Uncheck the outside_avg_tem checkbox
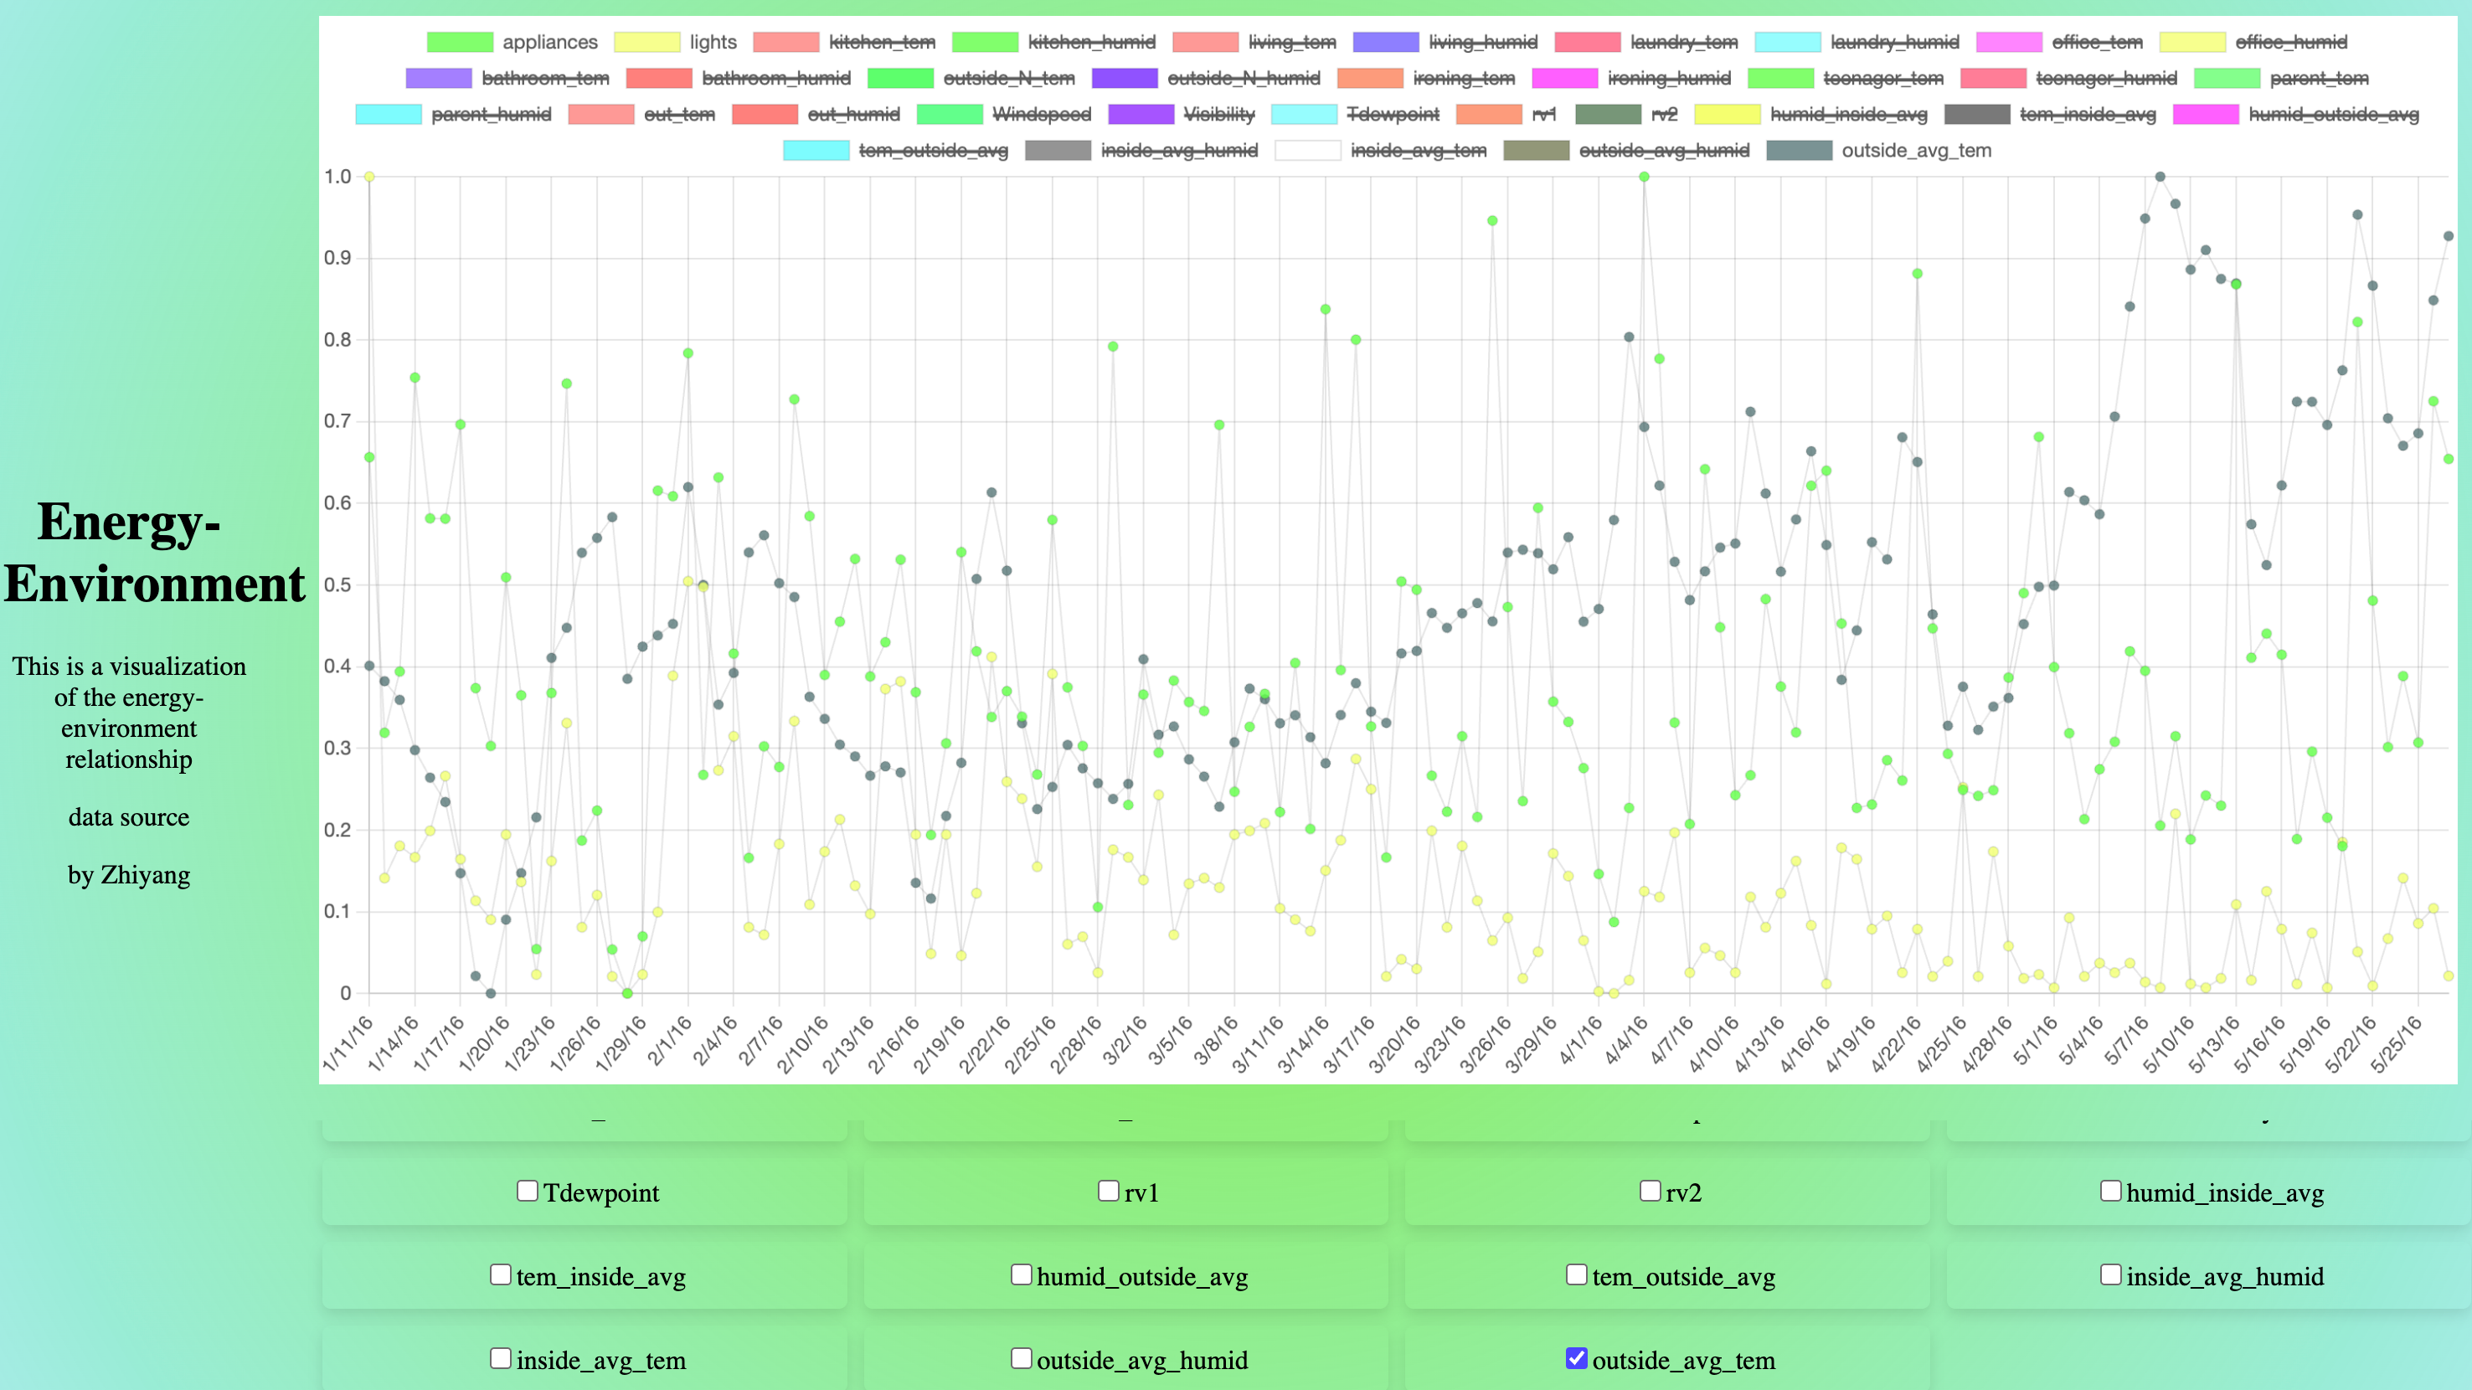The image size is (2472, 1390). [1576, 1358]
